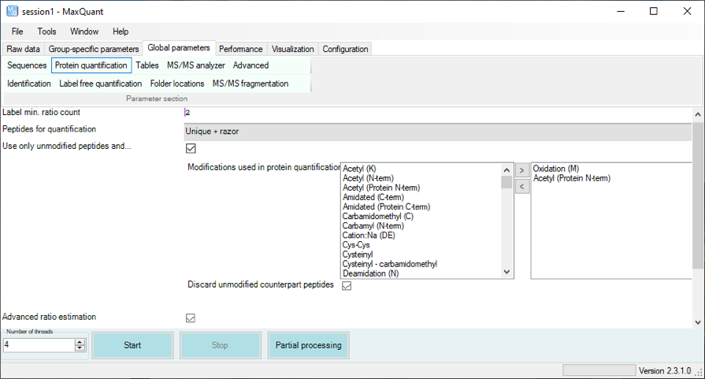Switch to Group-specific parameters tab
The width and height of the screenshot is (705, 379).
pyautogui.click(x=94, y=49)
